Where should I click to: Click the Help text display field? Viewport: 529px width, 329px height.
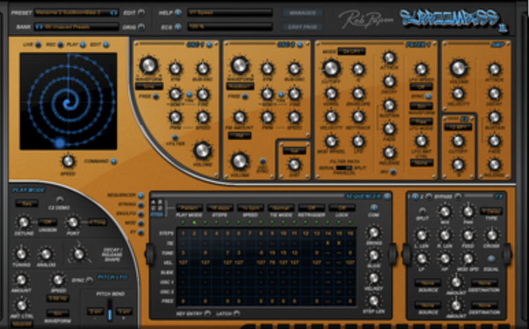tap(230, 13)
